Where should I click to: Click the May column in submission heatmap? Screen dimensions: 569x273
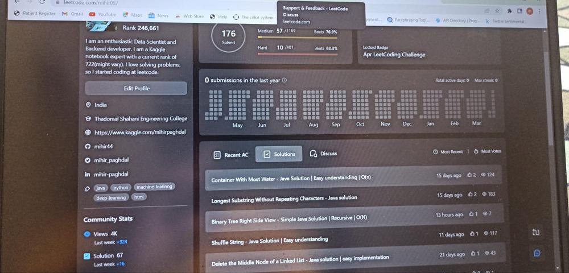pyautogui.click(x=238, y=105)
